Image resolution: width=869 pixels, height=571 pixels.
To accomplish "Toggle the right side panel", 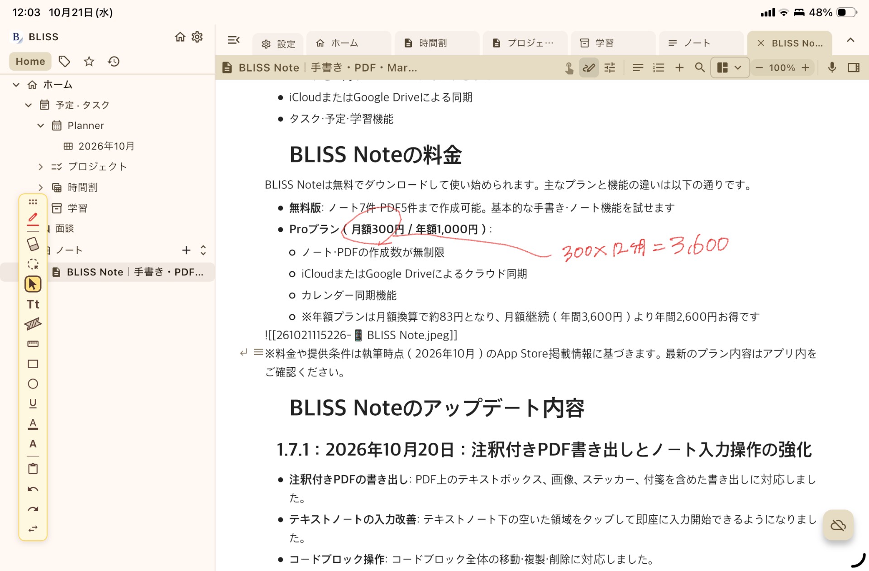I will [x=854, y=67].
